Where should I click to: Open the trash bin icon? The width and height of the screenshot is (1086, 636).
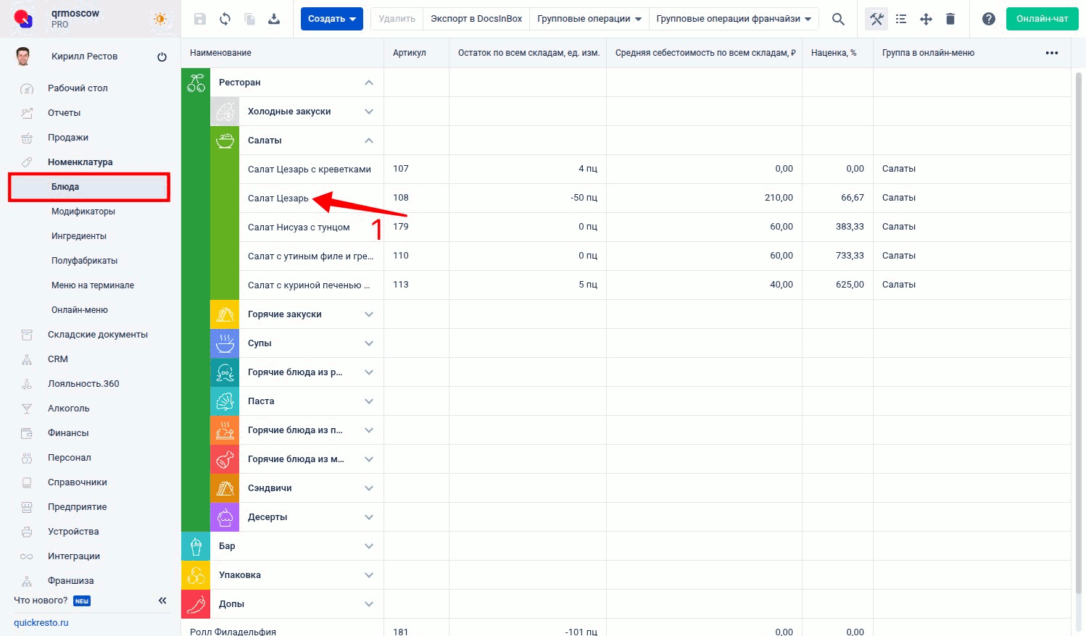(950, 20)
